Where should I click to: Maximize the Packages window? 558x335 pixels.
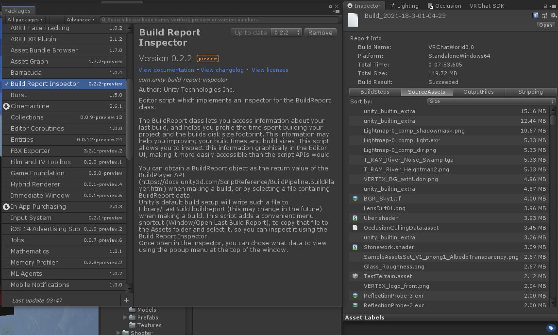click(x=330, y=6)
